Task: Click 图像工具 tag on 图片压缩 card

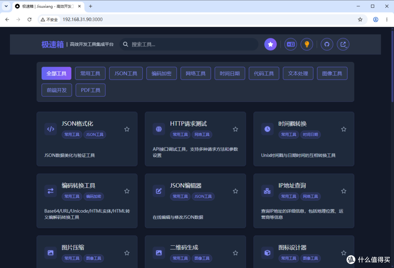Action: tap(93, 258)
